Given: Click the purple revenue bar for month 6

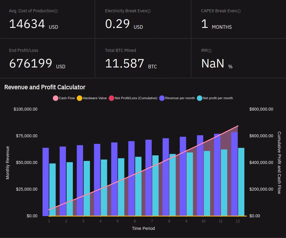Looking at the screenshot, I should pyautogui.click(x=131, y=178).
